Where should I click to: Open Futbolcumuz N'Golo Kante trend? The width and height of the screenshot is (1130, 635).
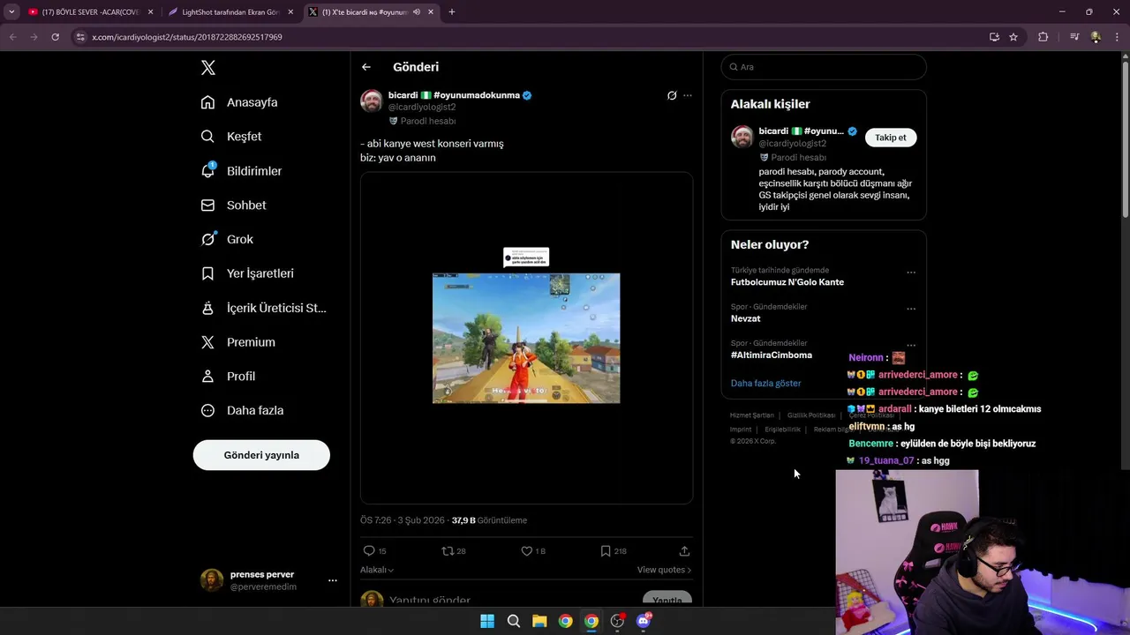coord(787,282)
